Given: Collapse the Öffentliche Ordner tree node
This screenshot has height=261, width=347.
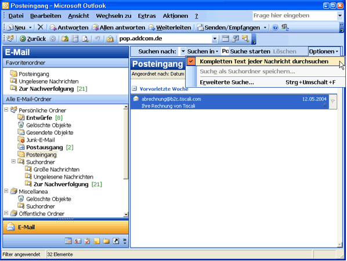Looking at the screenshot, I should point(6,213).
